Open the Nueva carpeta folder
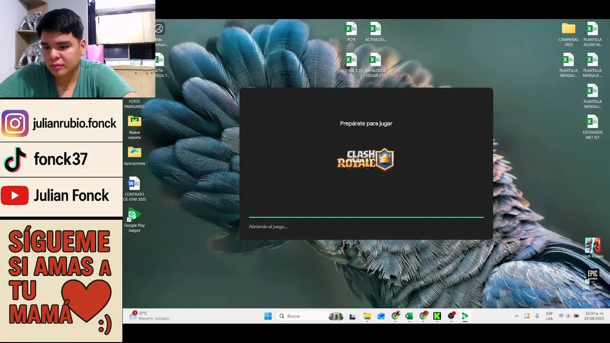Image resolution: width=610 pixels, height=343 pixels. (x=134, y=127)
